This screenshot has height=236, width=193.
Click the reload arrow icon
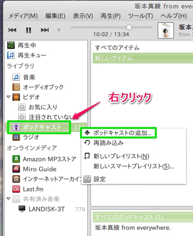(x=87, y=143)
